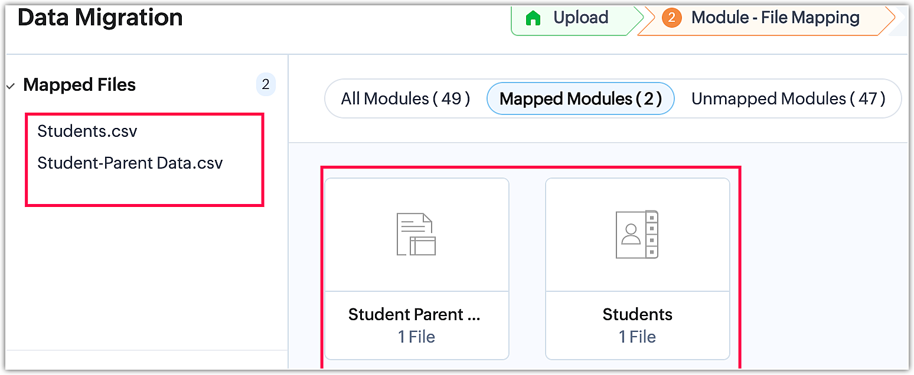Show the Unmapped Modules (47) filter

(788, 98)
